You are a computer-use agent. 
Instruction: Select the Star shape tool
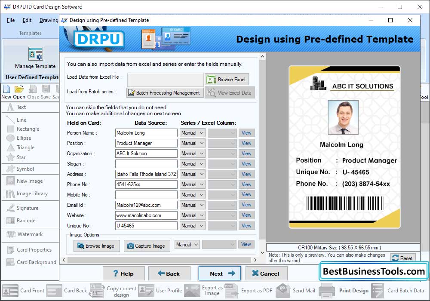coord(16,157)
